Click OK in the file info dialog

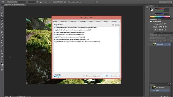107,76
